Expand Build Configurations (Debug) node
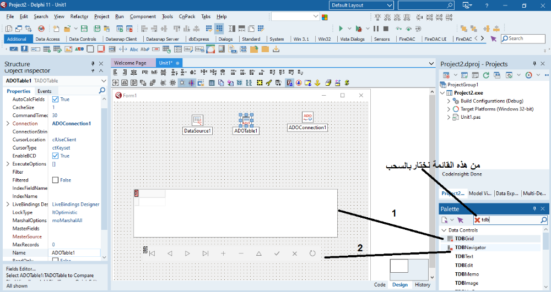The image size is (551, 292). point(449,101)
